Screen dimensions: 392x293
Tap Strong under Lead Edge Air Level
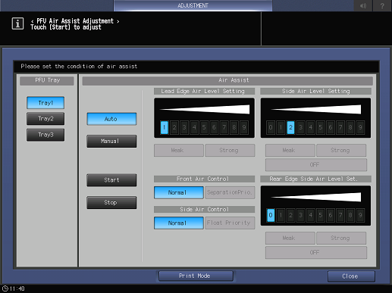[230, 151]
